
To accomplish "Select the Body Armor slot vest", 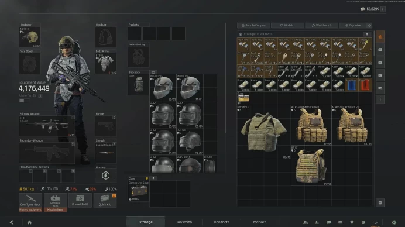I will tap(106, 64).
